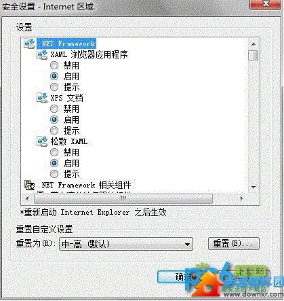Image resolution: width=284 pixels, height=301 pixels.
Task: Close the 安全设置 dialog window
Action: [x=265, y=4]
